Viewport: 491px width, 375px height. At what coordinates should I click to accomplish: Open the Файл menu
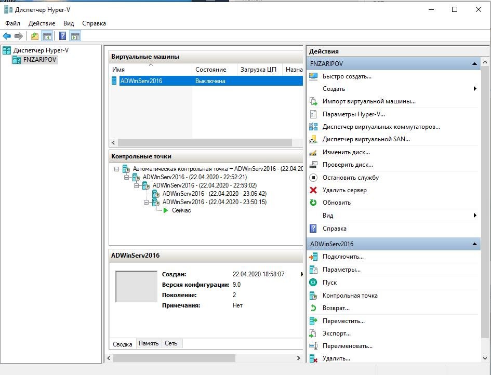12,23
